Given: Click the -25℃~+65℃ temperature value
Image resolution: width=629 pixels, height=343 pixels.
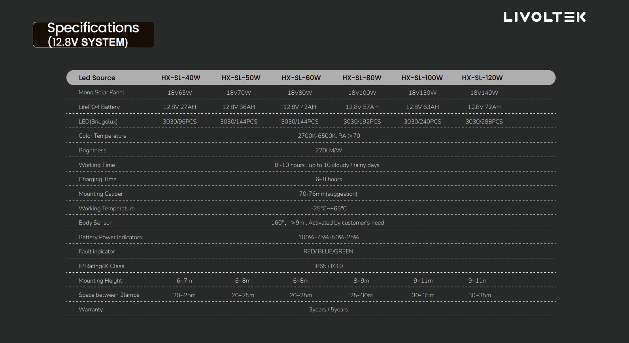Looking at the screenshot, I should click(329, 208).
